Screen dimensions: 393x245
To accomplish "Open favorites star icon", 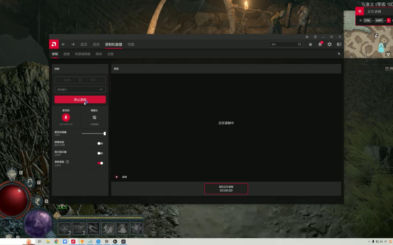I will (310, 44).
